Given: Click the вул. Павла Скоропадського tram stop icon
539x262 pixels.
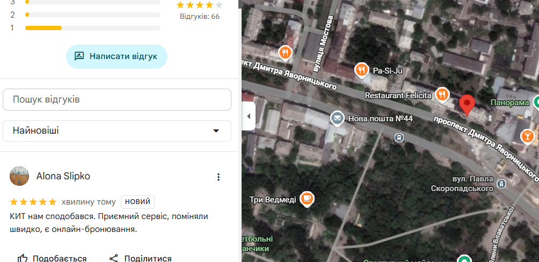Looking at the screenshot, I should click(501, 184).
